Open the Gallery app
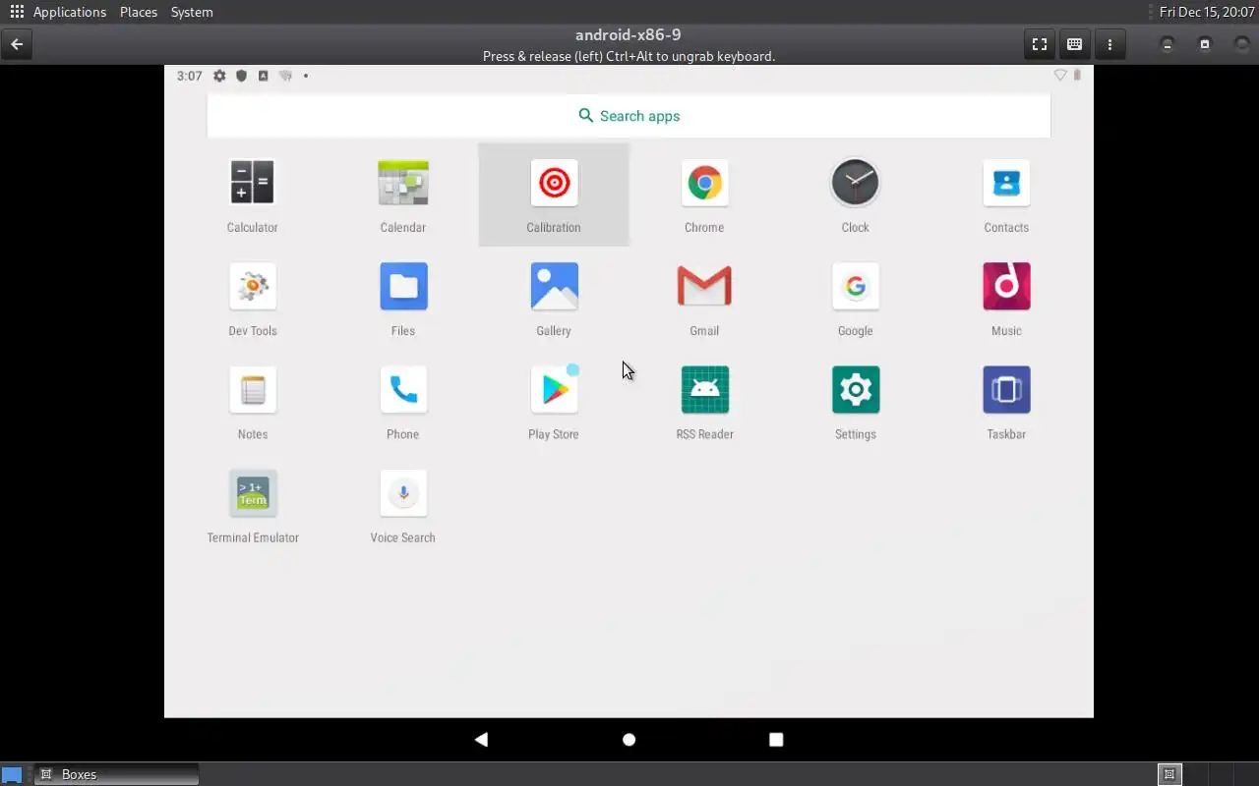The width and height of the screenshot is (1259, 786). pos(554,299)
